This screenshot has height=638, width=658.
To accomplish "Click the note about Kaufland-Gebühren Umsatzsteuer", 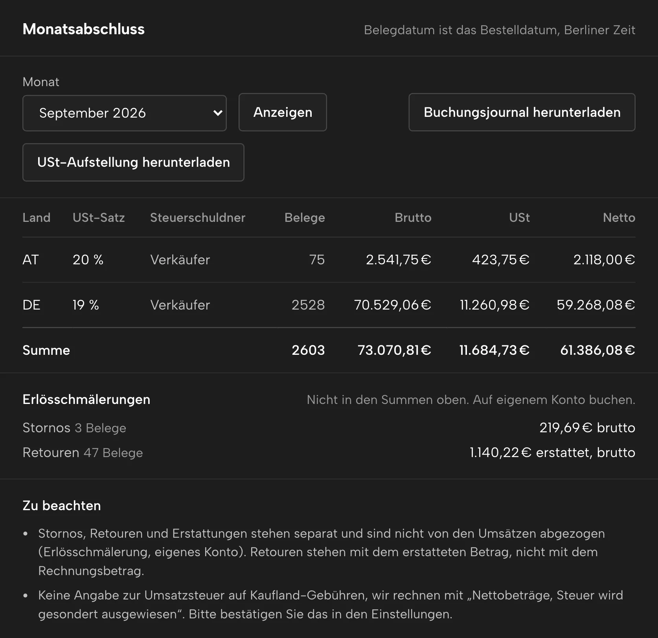I will (330, 605).
